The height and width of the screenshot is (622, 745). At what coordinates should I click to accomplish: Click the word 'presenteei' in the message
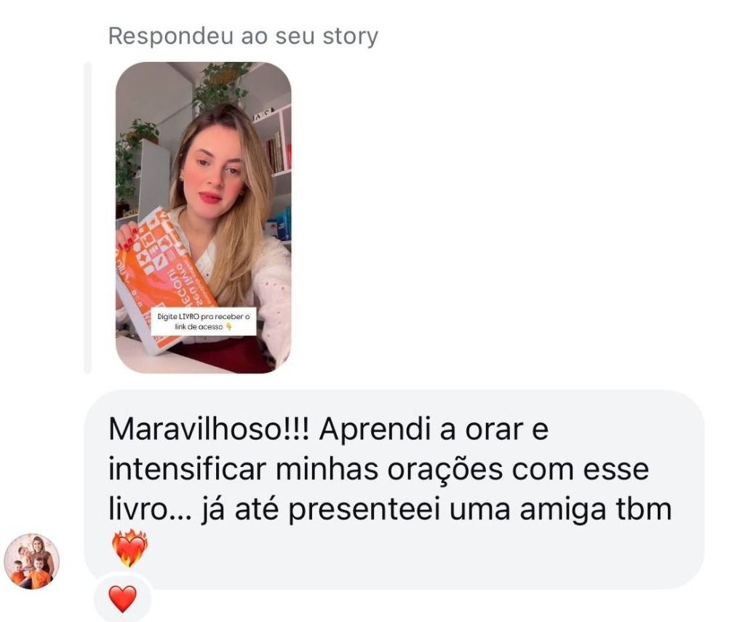pos(364,510)
